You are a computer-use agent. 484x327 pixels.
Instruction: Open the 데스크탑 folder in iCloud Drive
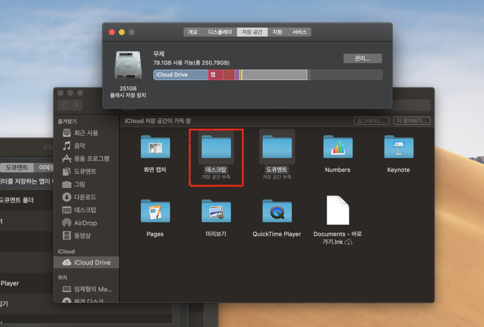216,147
